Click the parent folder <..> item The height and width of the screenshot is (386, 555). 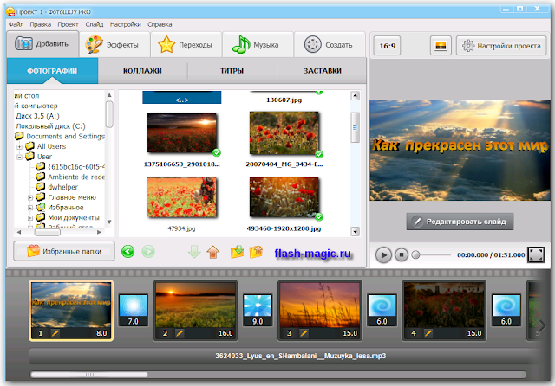(x=182, y=98)
